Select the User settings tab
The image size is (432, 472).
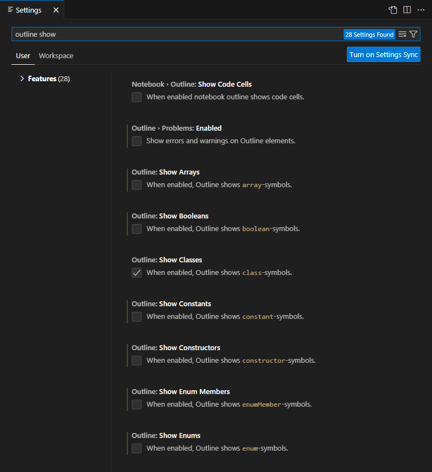point(23,55)
